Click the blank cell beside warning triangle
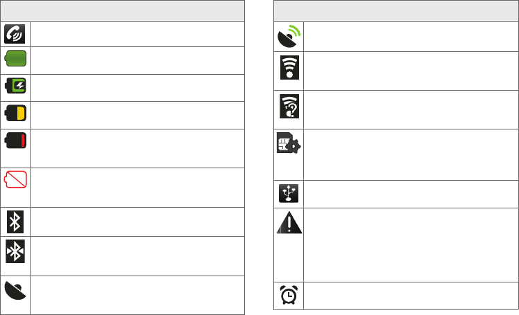This screenshot has height=315, width=519. [411, 245]
